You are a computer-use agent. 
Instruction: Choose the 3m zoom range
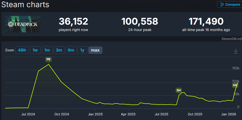click(x=59, y=50)
